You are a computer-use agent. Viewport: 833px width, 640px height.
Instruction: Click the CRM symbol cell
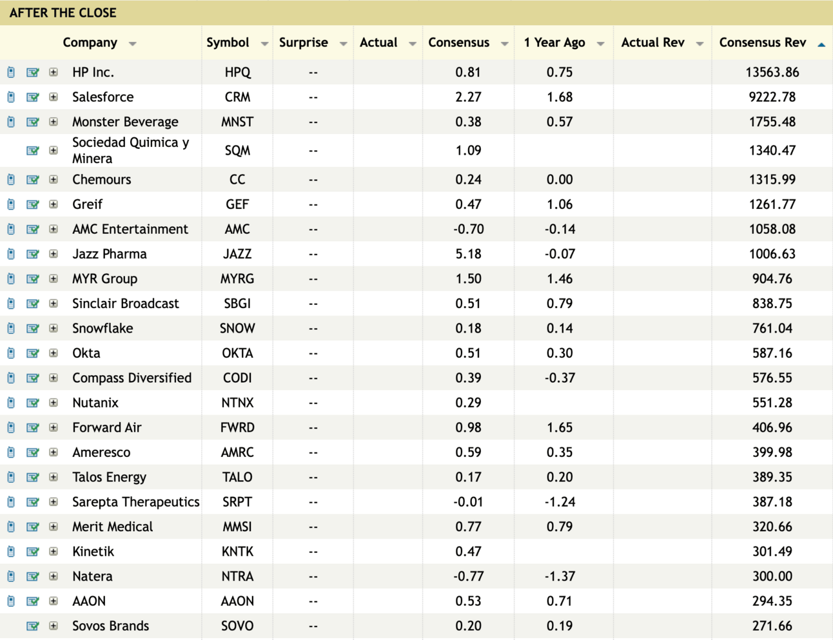pos(237,97)
